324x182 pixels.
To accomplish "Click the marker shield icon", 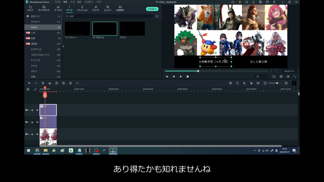I will click(x=237, y=83).
